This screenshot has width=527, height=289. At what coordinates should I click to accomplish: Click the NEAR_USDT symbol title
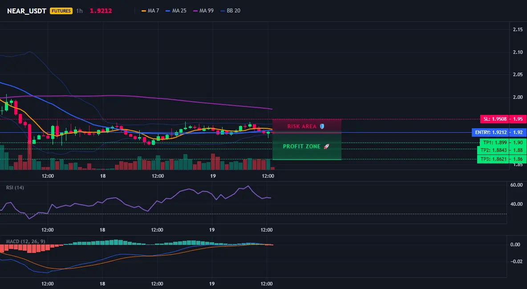tap(27, 11)
